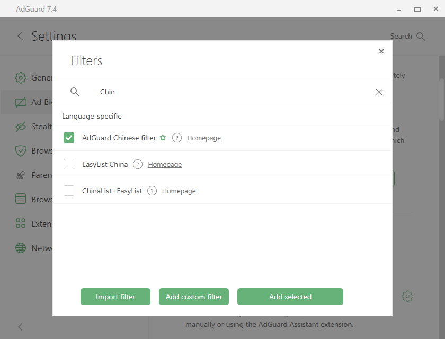The image size is (445, 339).
Task: Click the gear icon behind the dialog
Action: click(x=407, y=296)
